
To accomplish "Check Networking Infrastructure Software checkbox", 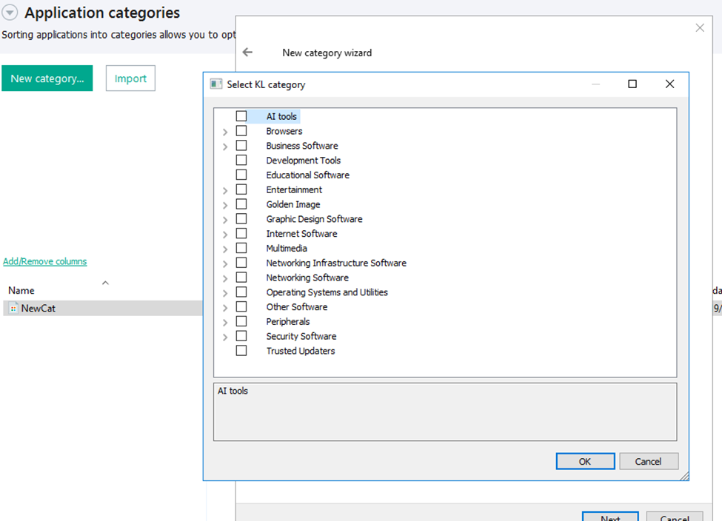I will tap(241, 263).
